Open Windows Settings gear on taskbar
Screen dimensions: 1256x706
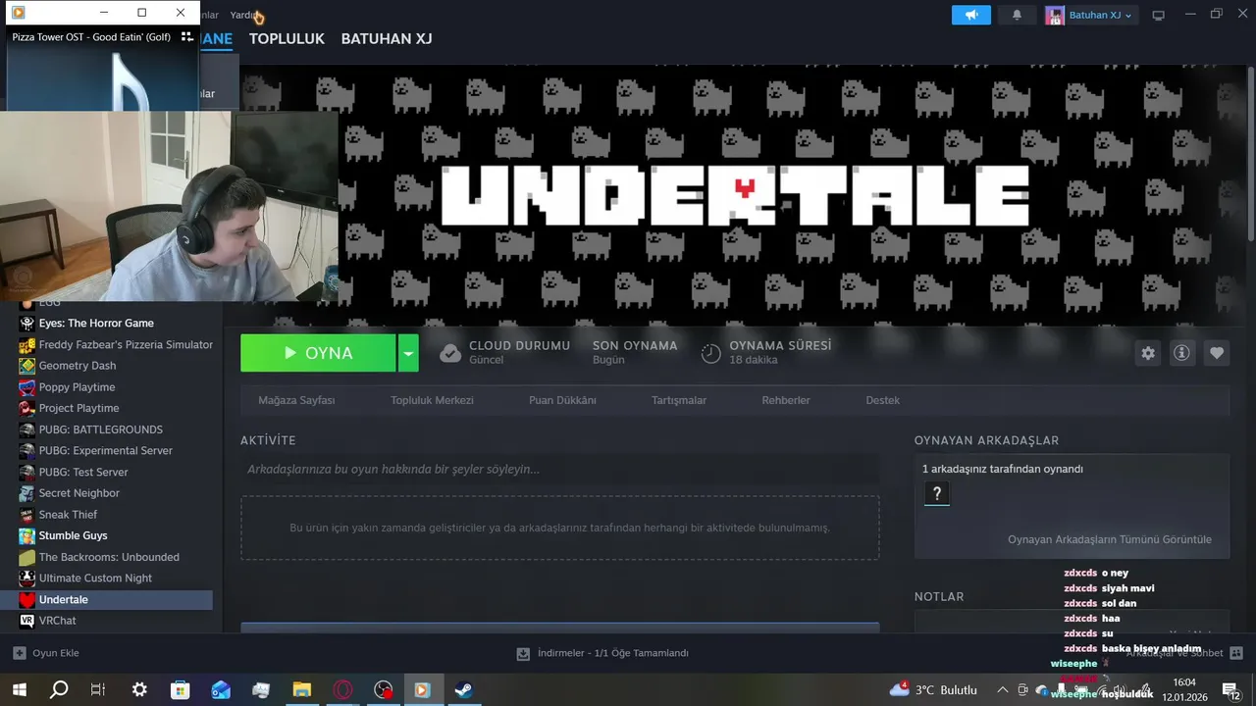[x=139, y=689]
